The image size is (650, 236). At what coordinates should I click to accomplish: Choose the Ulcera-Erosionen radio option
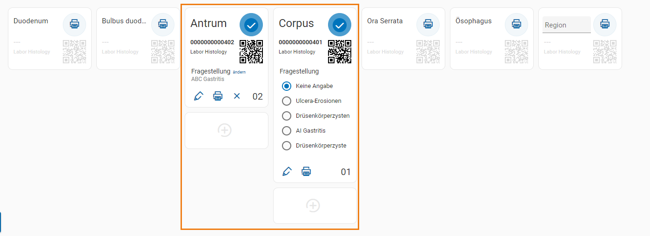click(287, 101)
